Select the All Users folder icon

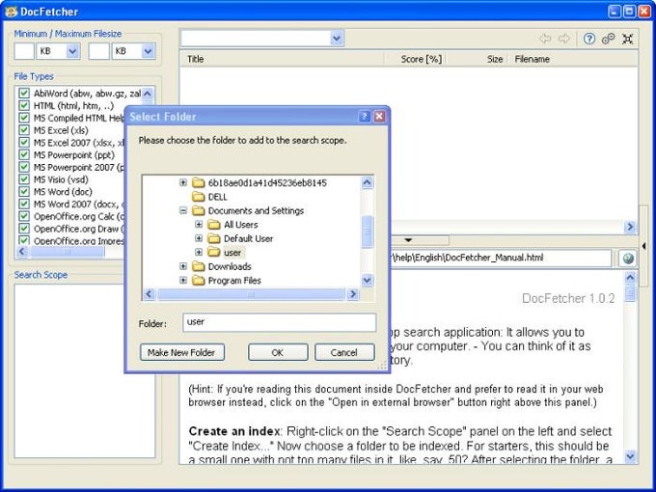[214, 225]
